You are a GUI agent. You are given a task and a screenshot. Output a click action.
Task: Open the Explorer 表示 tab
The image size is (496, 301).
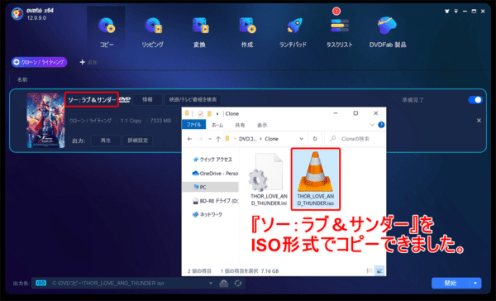point(262,125)
